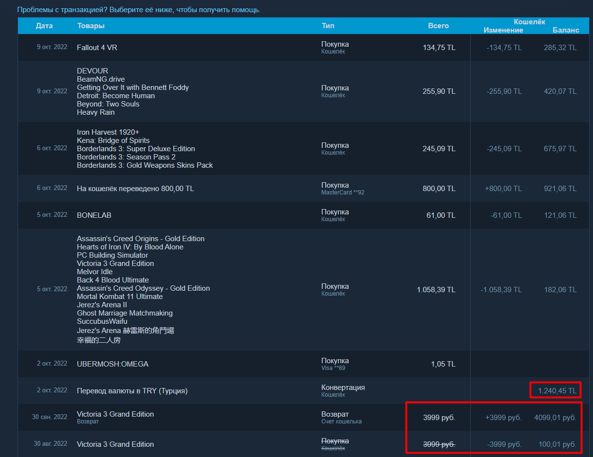Select Borderlands 3: Super Deluxe Edition
The height and width of the screenshot is (457, 593).
pyautogui.click(x=136, y=149)
